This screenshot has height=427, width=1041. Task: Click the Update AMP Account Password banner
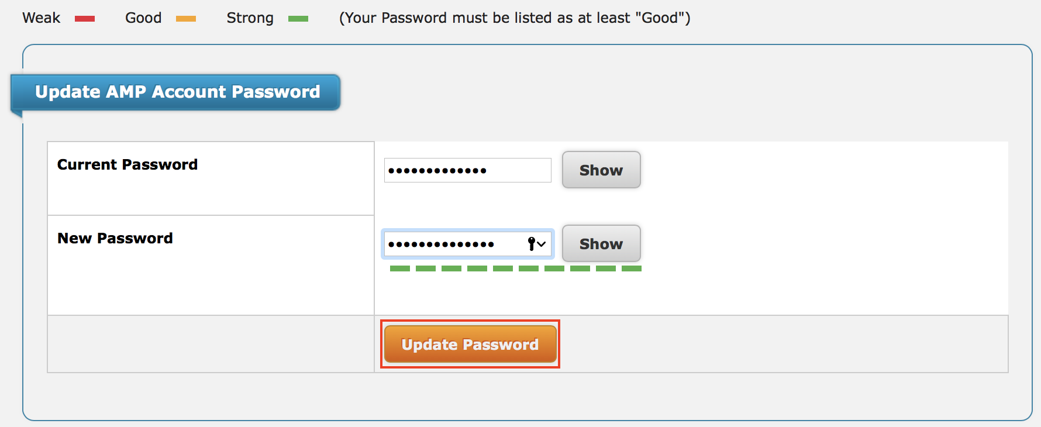pos(177,92)
